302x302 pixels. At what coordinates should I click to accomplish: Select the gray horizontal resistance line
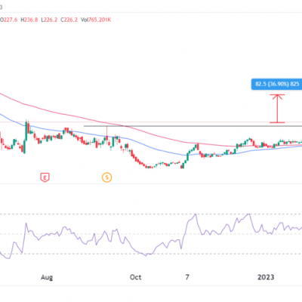(193, 126)
